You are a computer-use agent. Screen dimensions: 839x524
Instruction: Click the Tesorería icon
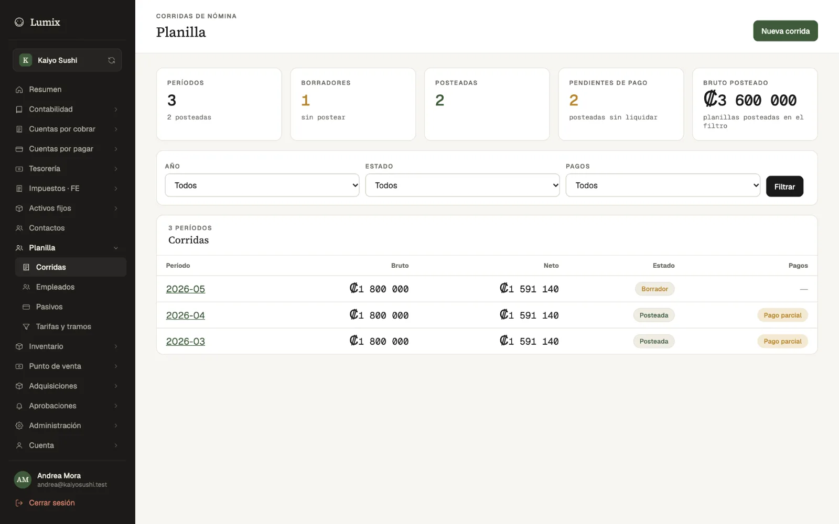pos(19,169)
